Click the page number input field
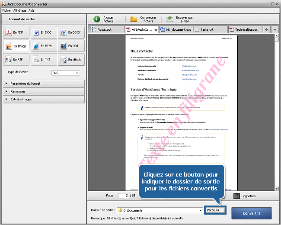The image size is (281, 225). [123, 196]
